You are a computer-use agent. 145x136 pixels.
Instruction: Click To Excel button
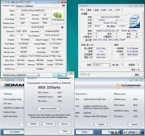pos(49,124)
